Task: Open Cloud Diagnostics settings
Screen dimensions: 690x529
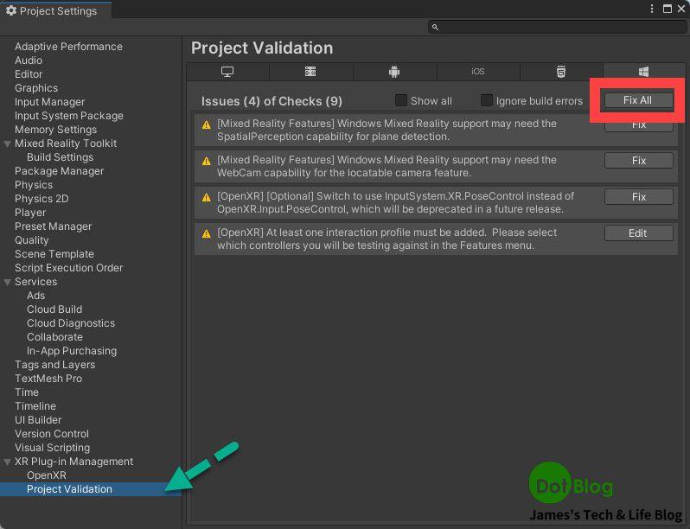Action: (71, 323)
